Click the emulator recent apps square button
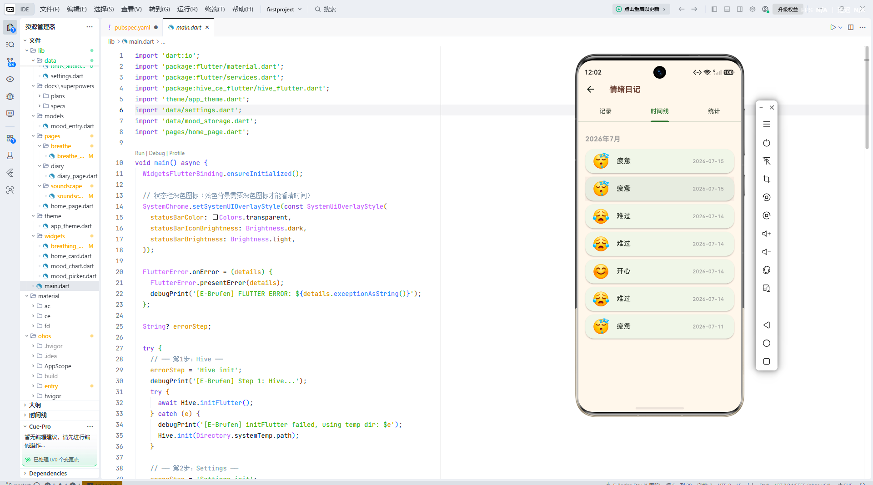This screenshot has height=485, width=873. pos(767,361)
